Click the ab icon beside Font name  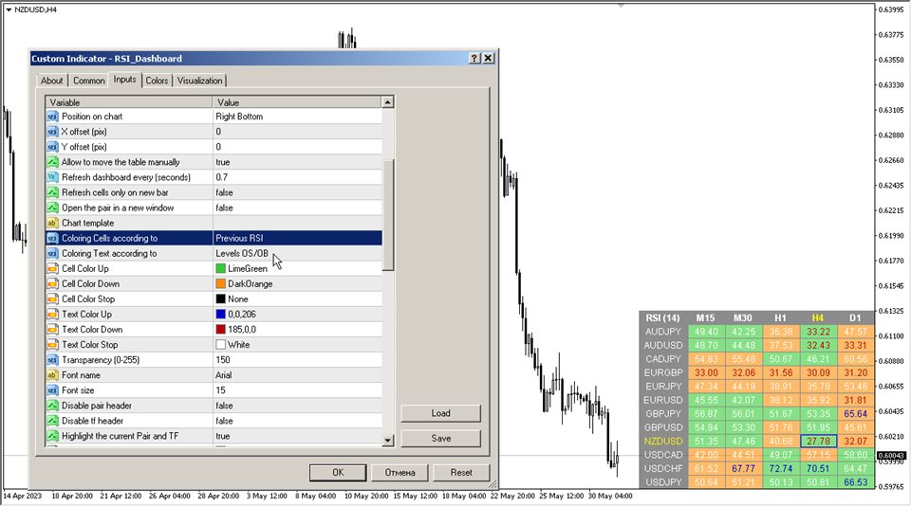(52, 375)
